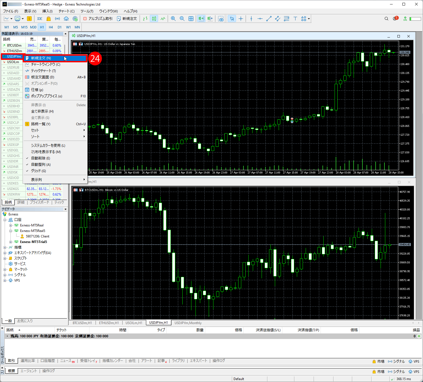
Task: Open the objects tool dropdown arrow
Action: pyautogui.click(x=309, y=19)
